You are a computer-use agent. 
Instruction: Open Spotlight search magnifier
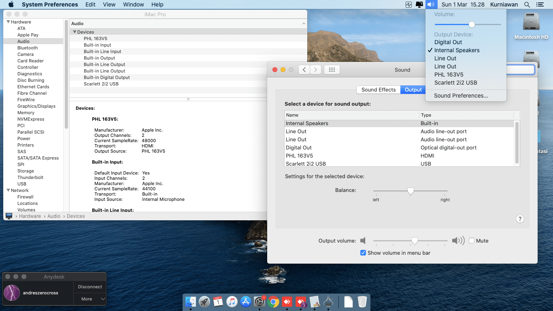(x=527, y=4)
